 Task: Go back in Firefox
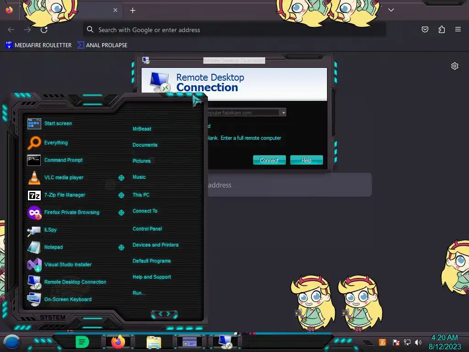point(11,30)
